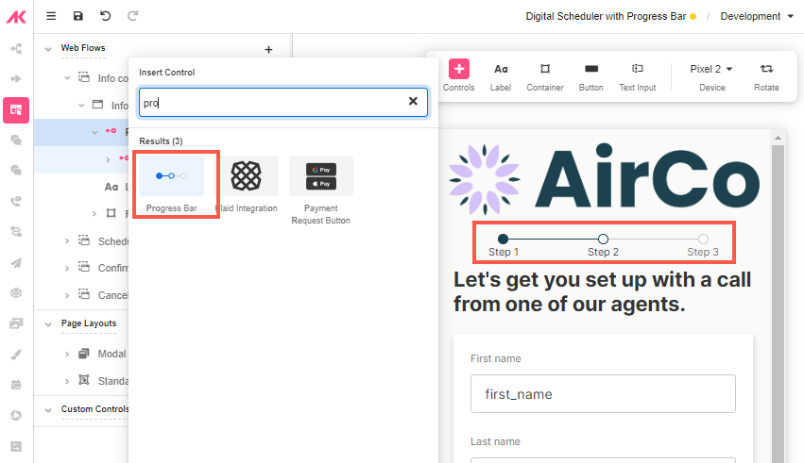Viewport: 804px width, 463px height.
Task: Expand the Confir... web flow
Action: pos(67,268)
